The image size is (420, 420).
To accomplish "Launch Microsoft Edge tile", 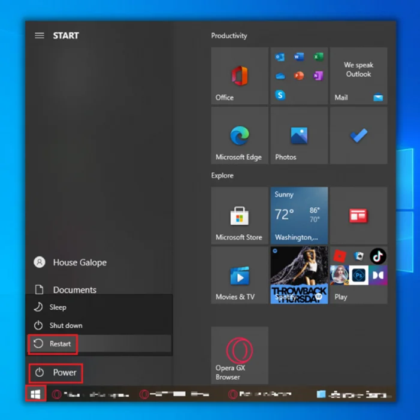I will point(240,135).
